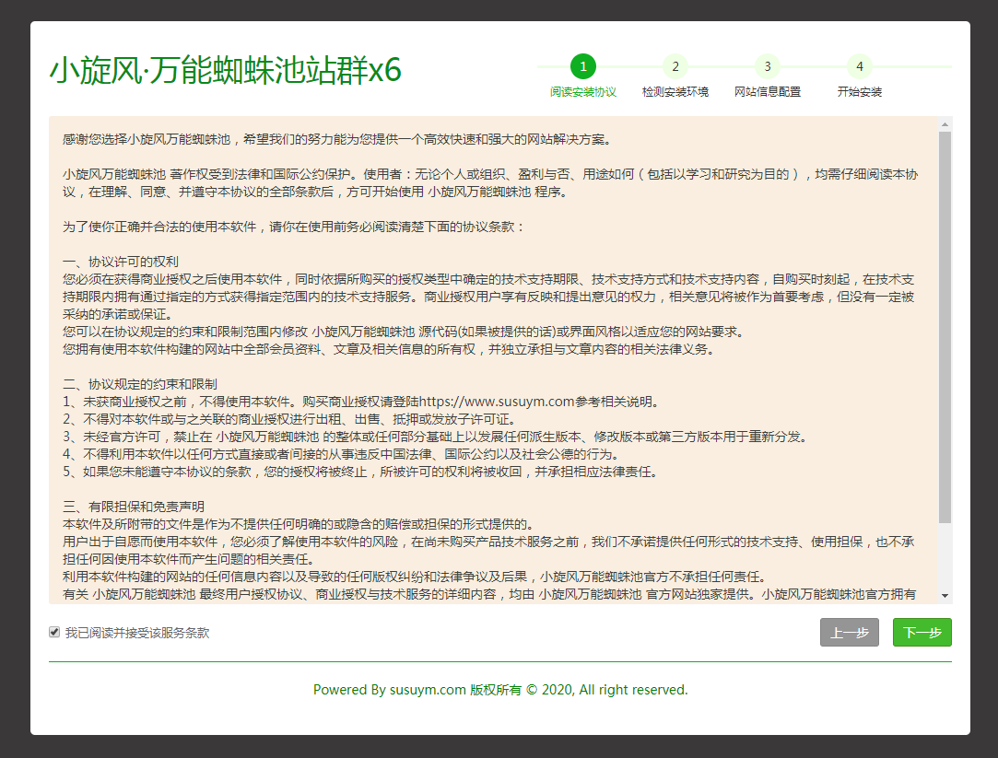
Task: Click the Powered By susuym.com footer text
Action: point(500,690)
